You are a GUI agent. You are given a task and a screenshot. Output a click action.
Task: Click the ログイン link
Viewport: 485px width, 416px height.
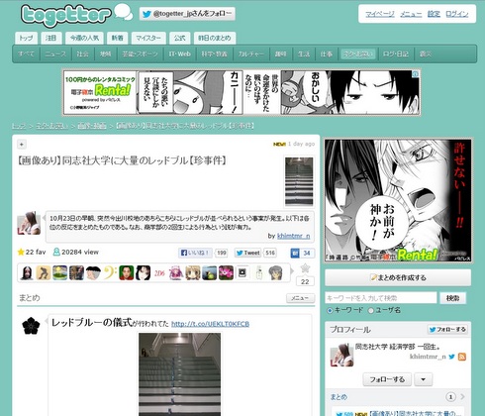tap(457, 14)
